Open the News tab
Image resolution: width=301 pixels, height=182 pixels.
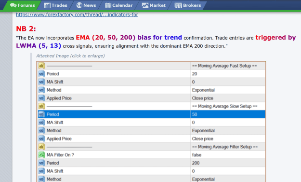(x=86, y=5)
